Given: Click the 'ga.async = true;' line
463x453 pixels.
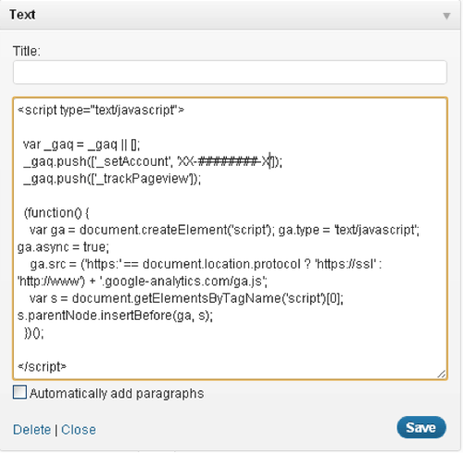Looking at the screenshot, I should point(63,247).
